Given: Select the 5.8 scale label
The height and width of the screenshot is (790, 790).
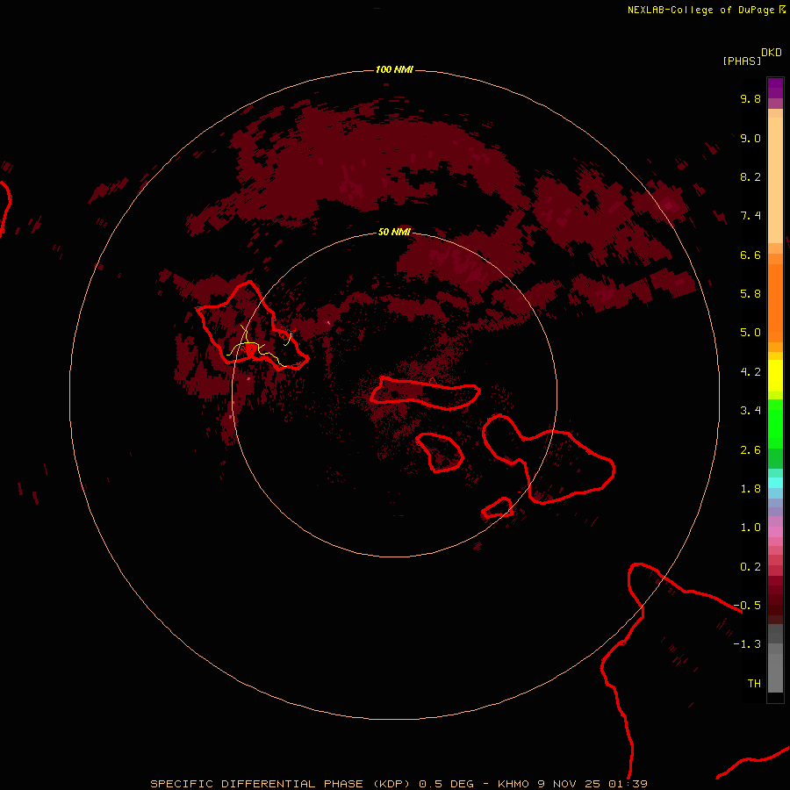Looking at the screenshot, I should pyautogui.click(x=750, y=294).
